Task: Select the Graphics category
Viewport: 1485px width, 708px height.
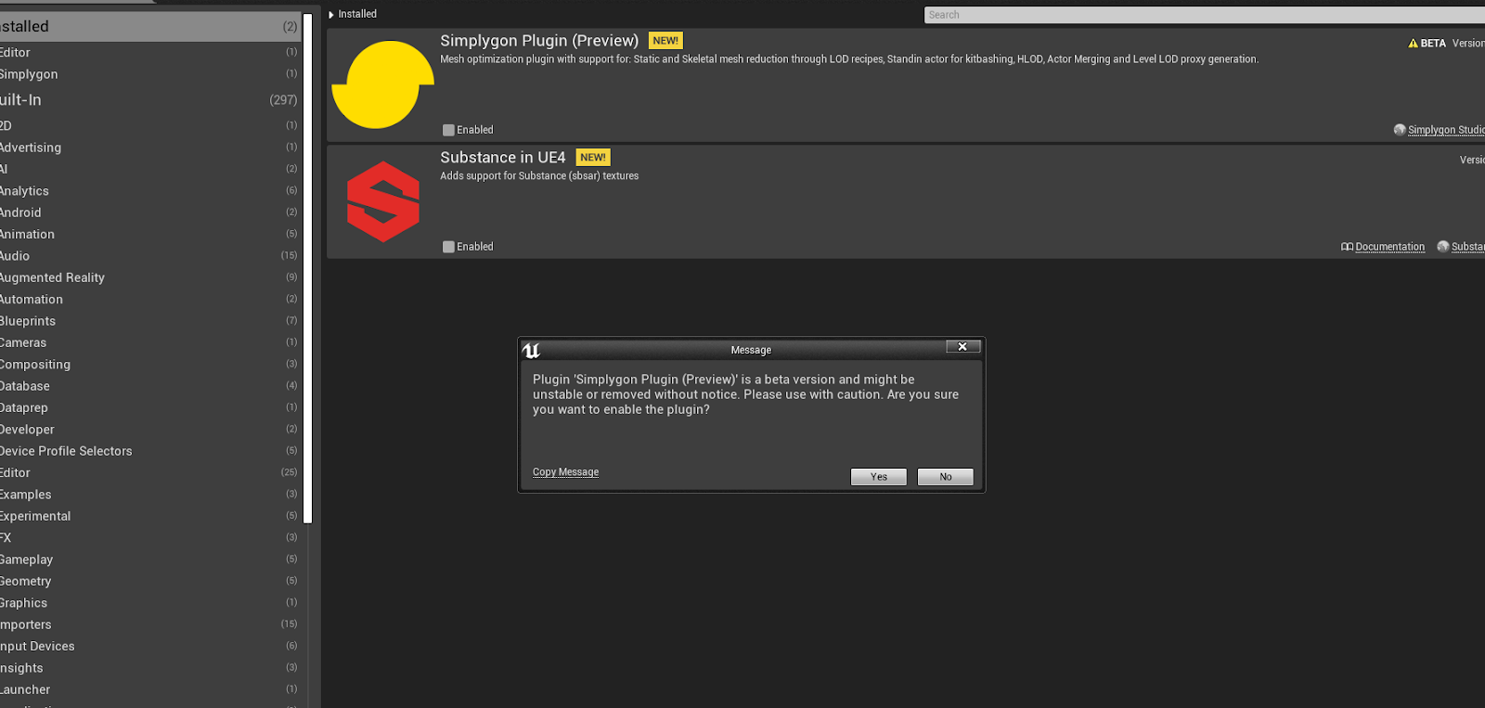Action: (x=150, y=603)
